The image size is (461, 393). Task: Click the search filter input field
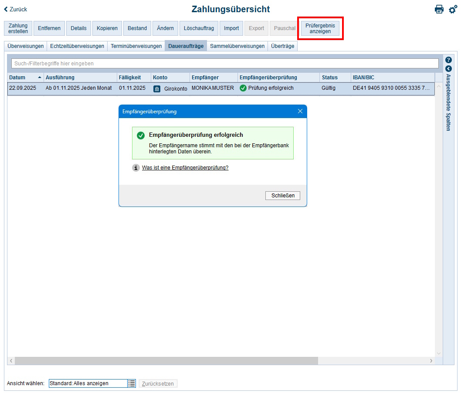[224, 64]
